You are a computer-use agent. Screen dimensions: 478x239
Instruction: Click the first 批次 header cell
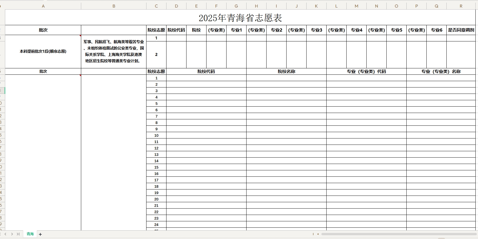43,30
